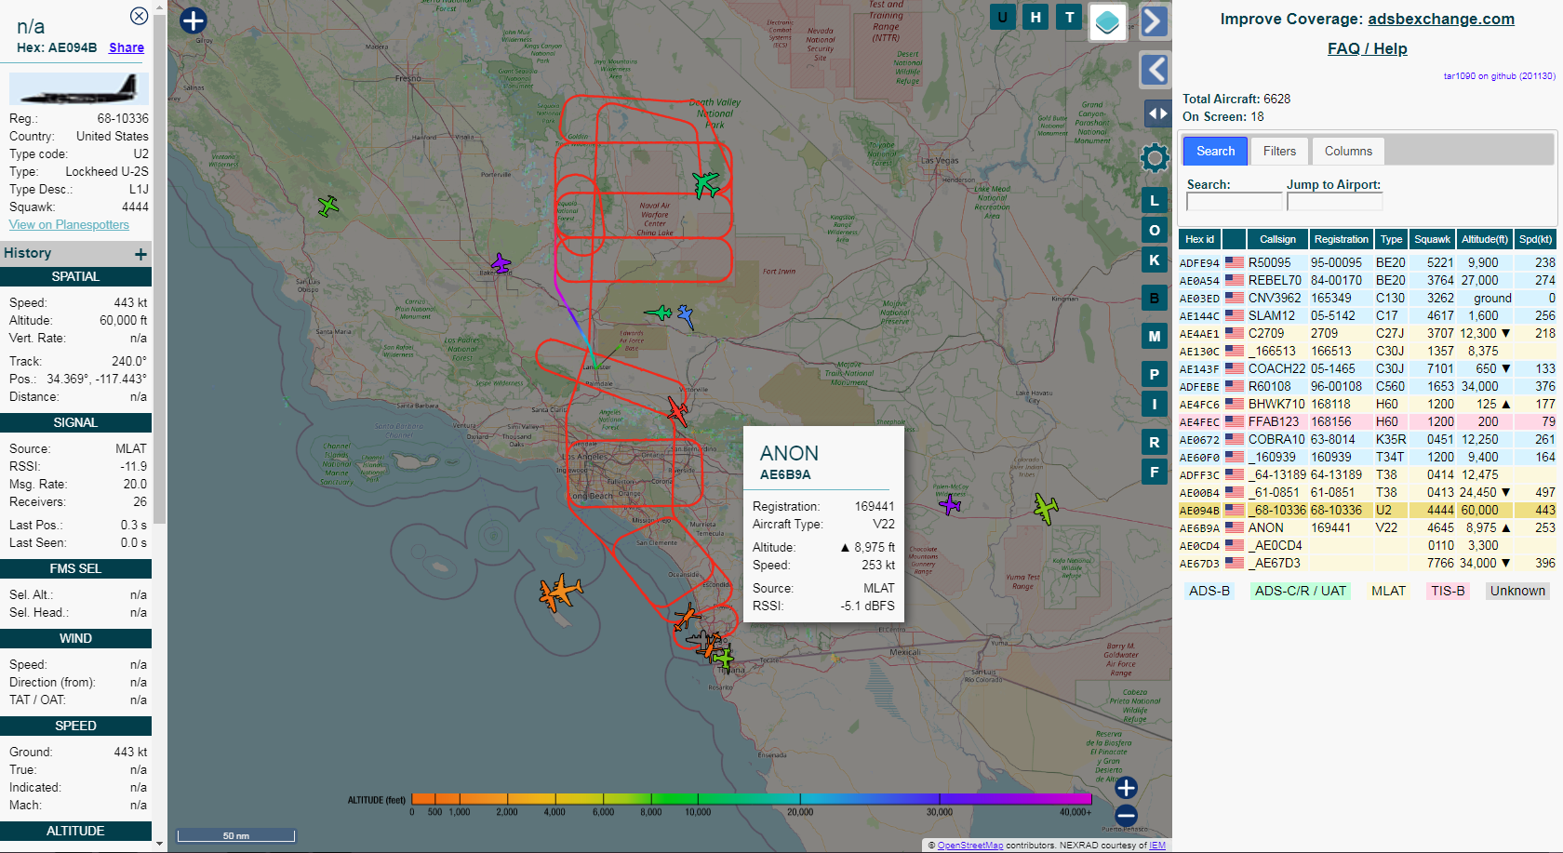
Task: Open the map layers selector
Action: tap(1107, 21)
